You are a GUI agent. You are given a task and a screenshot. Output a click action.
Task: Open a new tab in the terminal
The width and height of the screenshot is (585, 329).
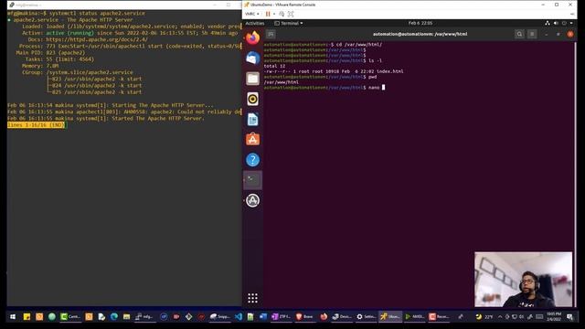tap(271, 34)
